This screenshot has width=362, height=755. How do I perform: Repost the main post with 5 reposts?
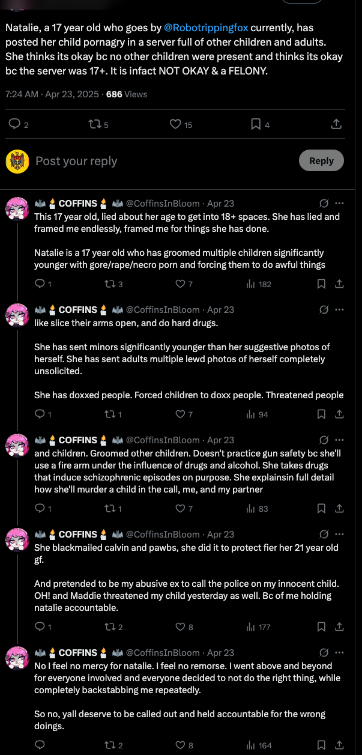(95, 124)
